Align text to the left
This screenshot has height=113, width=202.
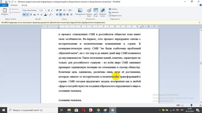pos(57,15)
